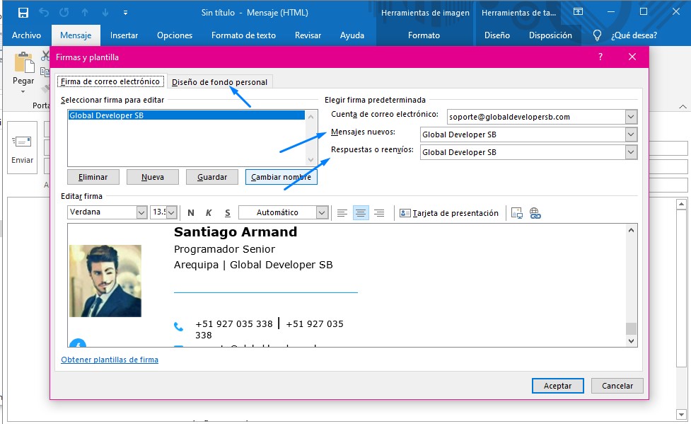Open the Respuestas o reenvíos dropdown
The image size is (691, 424).
[631, 152]
